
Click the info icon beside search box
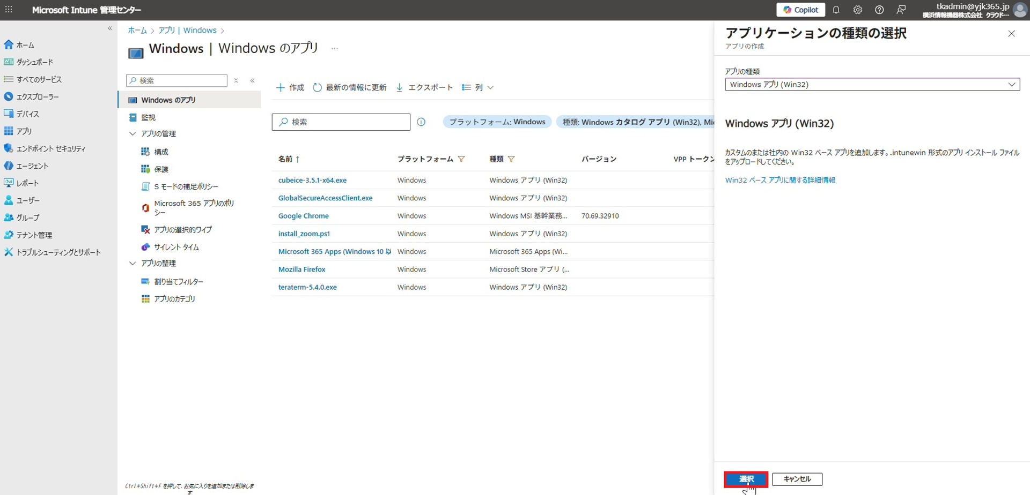click(x=421, y=122)
